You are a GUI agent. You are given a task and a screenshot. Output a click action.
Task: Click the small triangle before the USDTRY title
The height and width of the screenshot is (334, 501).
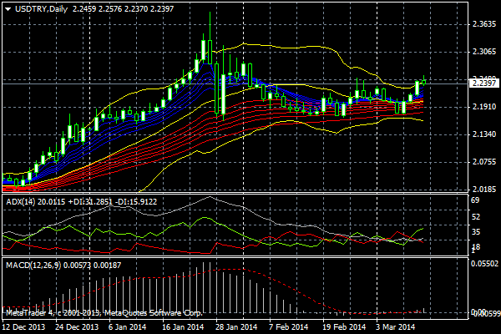[x=6, y=8]
